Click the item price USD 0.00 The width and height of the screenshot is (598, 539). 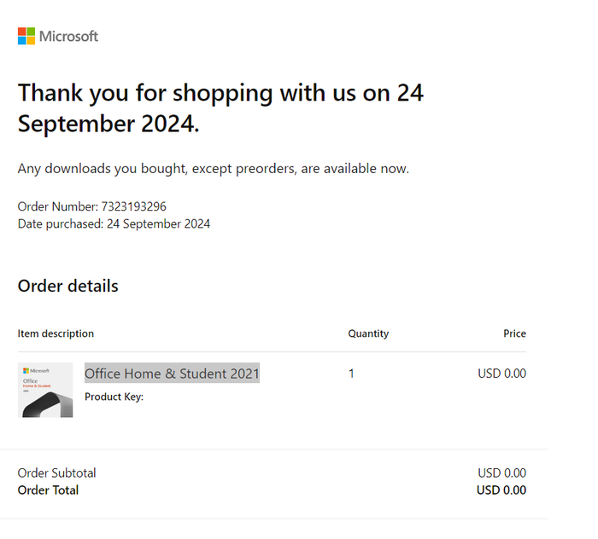[x=501, y=374]
